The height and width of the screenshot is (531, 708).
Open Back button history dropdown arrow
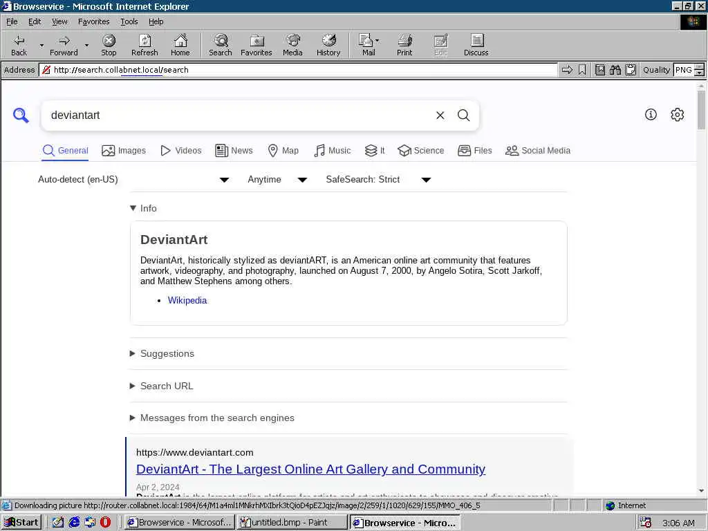[x=41, y=45]
